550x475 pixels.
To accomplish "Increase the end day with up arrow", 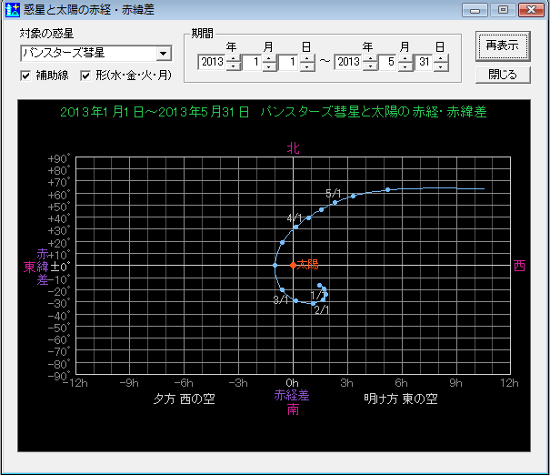I will 441,58.
